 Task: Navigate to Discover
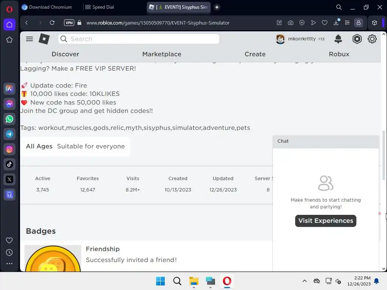[65, 54]
